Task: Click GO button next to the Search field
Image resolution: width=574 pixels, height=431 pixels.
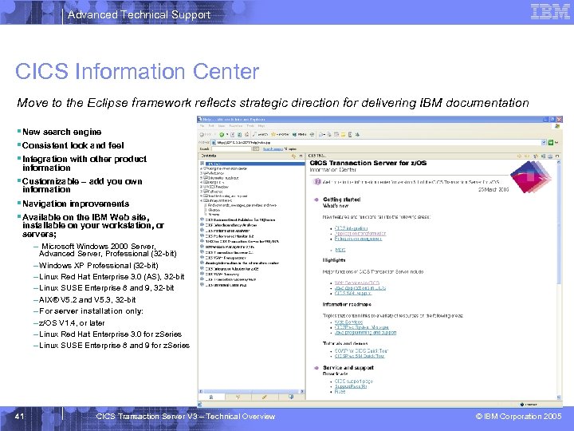Action: [256, 148]
